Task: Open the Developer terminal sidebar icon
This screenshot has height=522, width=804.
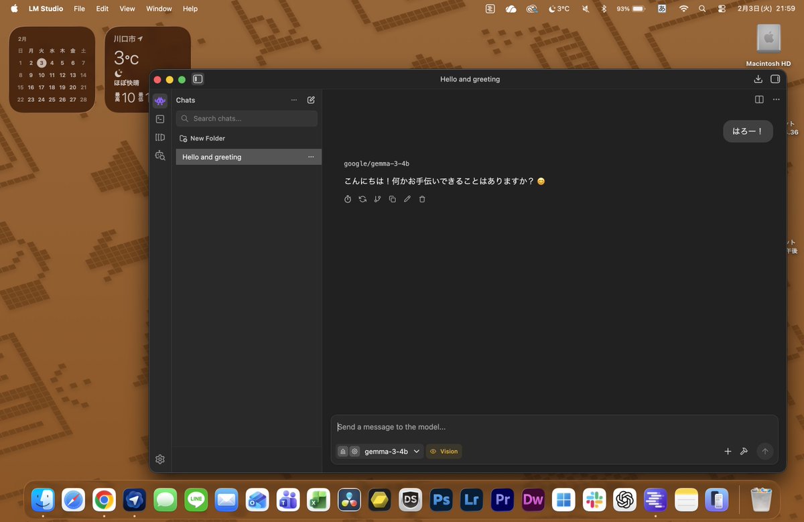Action: pyautogui.click(x=159, y=119)
